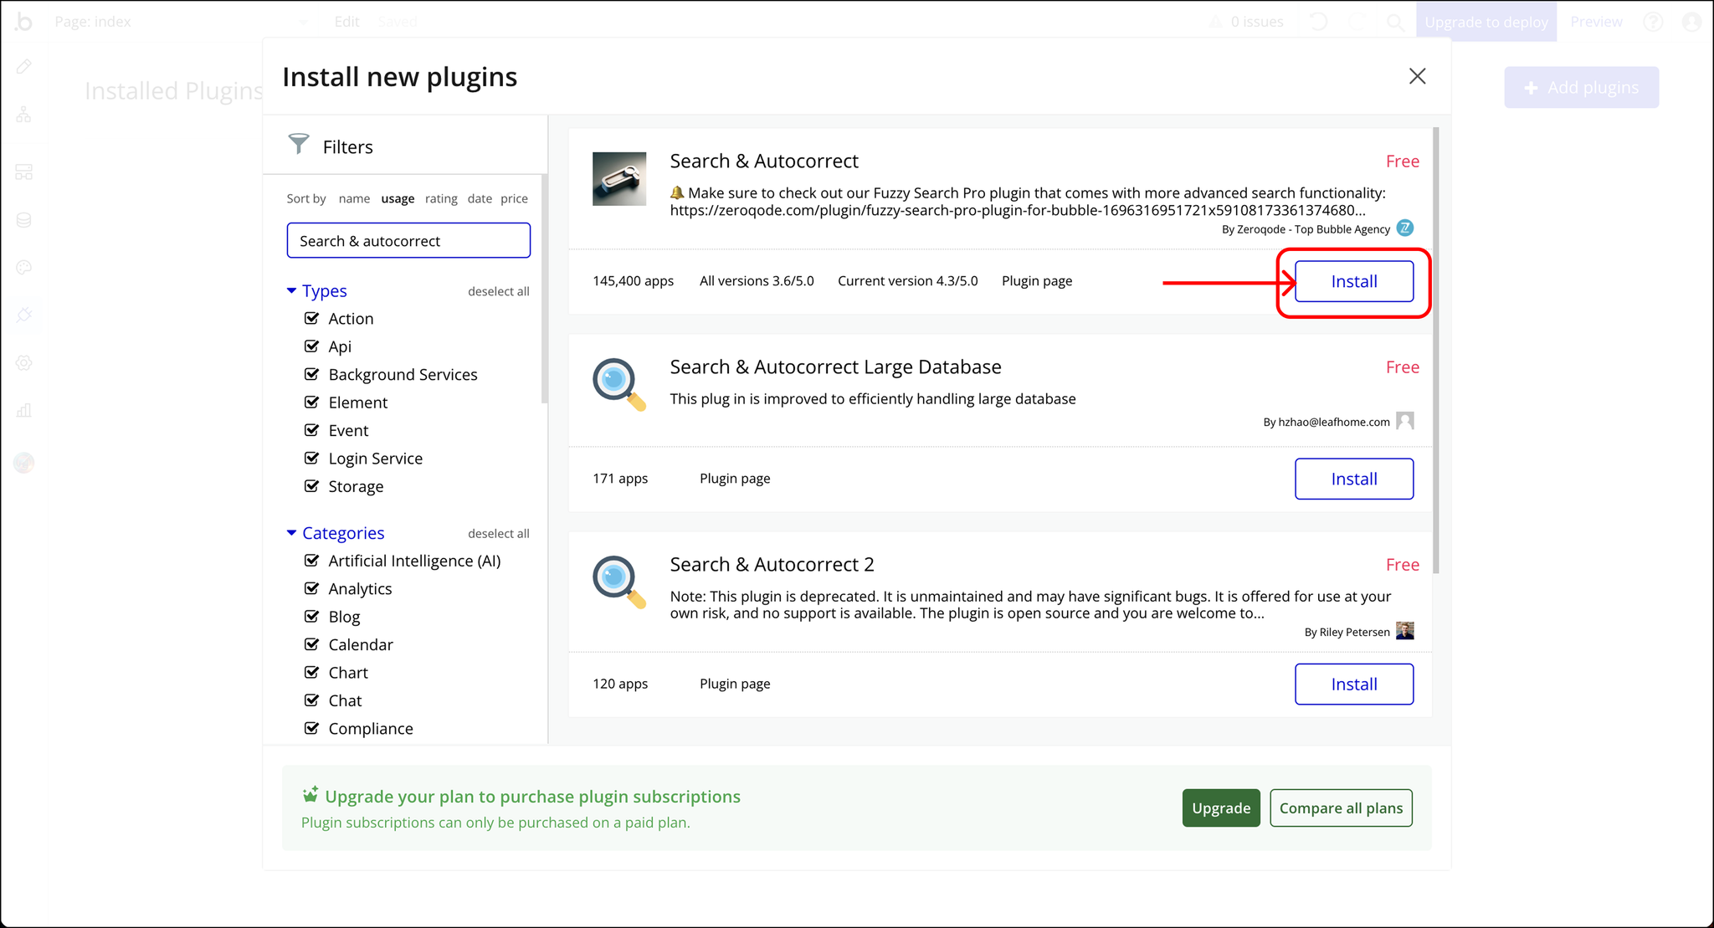Screen dimensions: 1714x928
Task: Close the Install new plugins dialog
Action: [x=1417, y=76]
